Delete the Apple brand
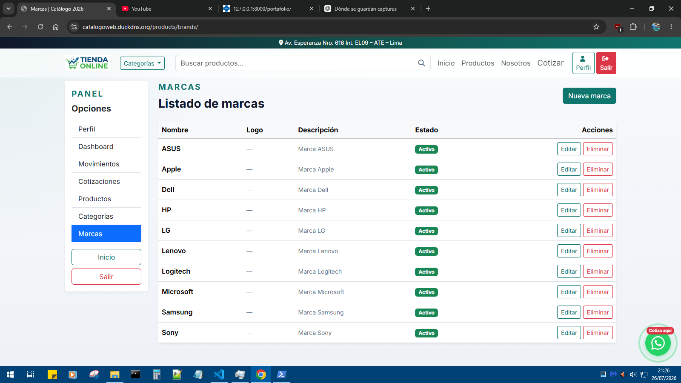 click(598, 169)
